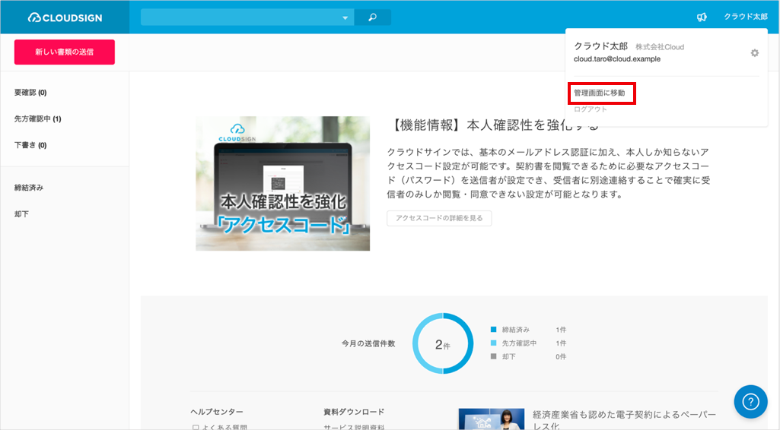Open 経済産業省も認めた電子契約 article link
This screenshot has width=780, height=430.
(624, 420)
